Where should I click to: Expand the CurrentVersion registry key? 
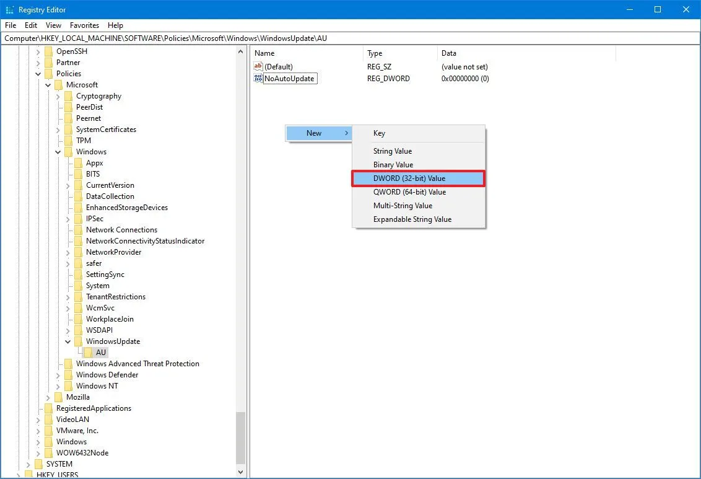click(x=67, y=185)
